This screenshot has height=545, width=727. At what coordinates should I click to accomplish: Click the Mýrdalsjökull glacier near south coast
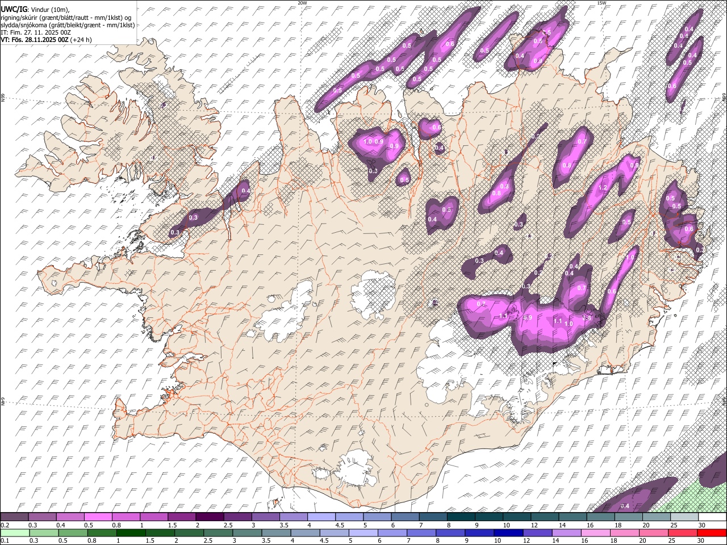(x=356, y=468)
